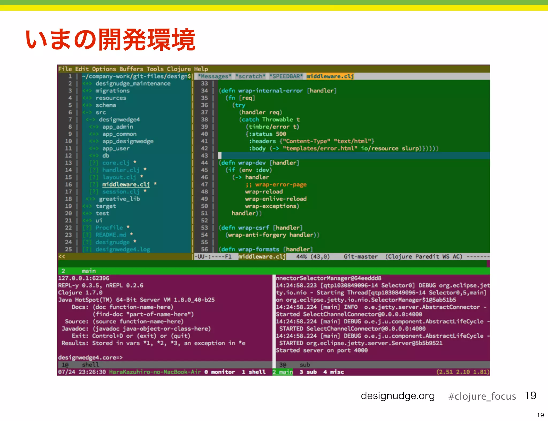Click the Clojure Paredit WS AC modes

(x=424, y=256)
